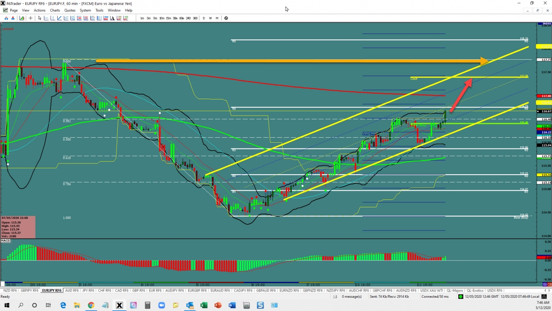Open the Help menu
This screenshot has width=552, height=311.
tap(128, 10)
